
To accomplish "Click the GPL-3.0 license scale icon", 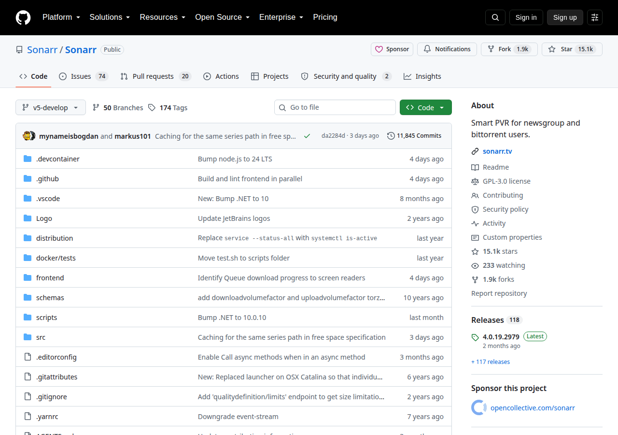I will pos(475,181).
